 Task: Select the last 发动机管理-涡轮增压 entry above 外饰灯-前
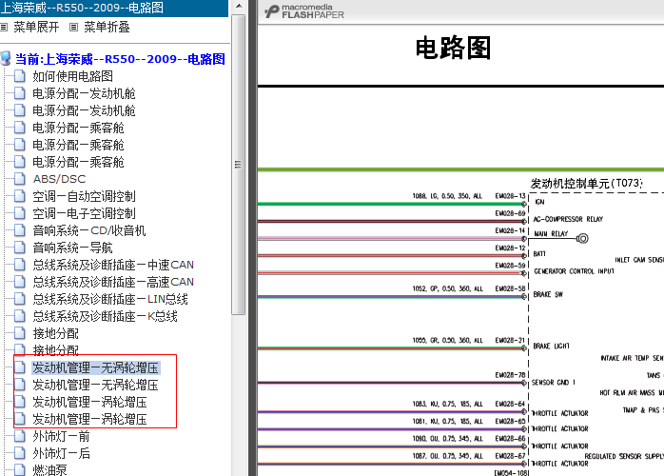[x=89, y=419]
